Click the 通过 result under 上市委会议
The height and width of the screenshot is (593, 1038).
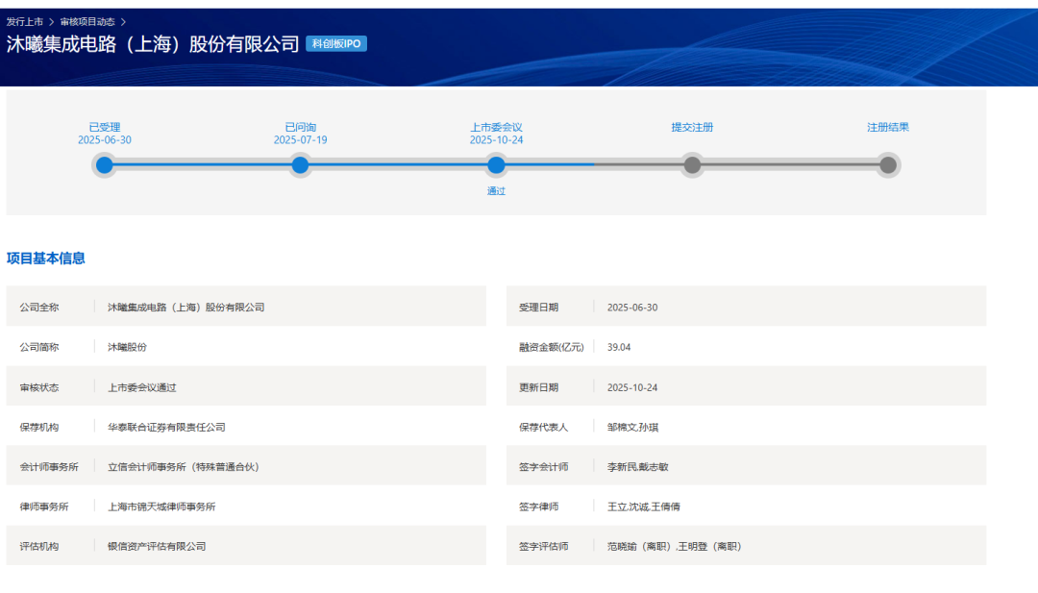coord(496,191)
